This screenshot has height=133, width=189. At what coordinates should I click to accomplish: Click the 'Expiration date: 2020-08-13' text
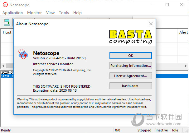tap(55, 90)
